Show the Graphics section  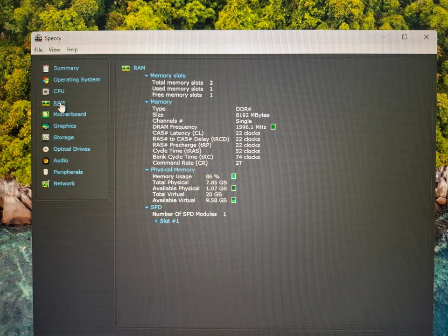[65, 126]
